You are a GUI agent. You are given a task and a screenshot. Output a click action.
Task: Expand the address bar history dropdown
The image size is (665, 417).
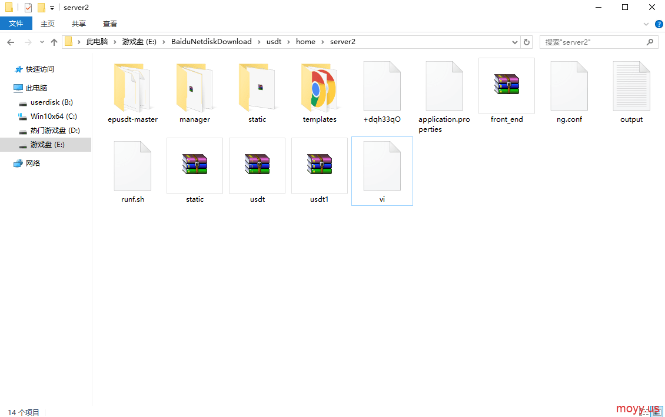tap(514, 42)
